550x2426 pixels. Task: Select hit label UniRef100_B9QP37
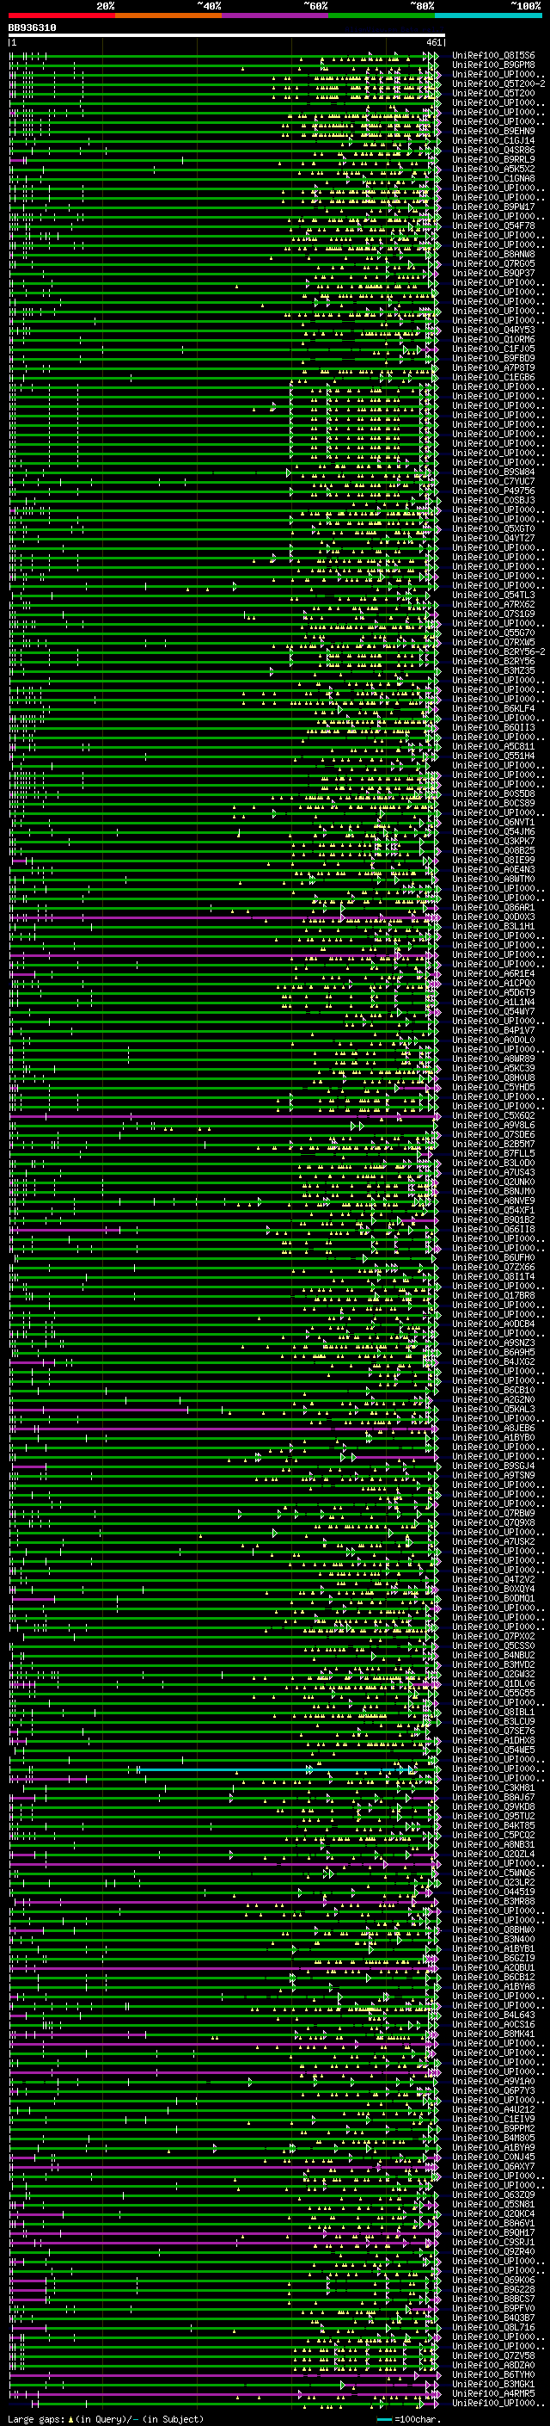point(493,273)
